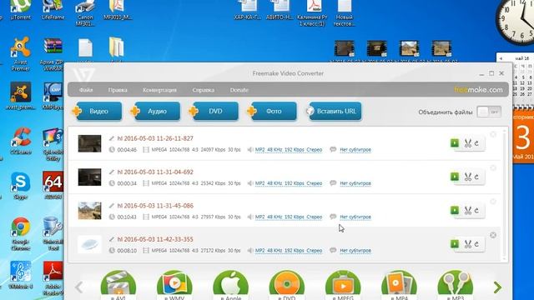Convert to DVD format

287,285
